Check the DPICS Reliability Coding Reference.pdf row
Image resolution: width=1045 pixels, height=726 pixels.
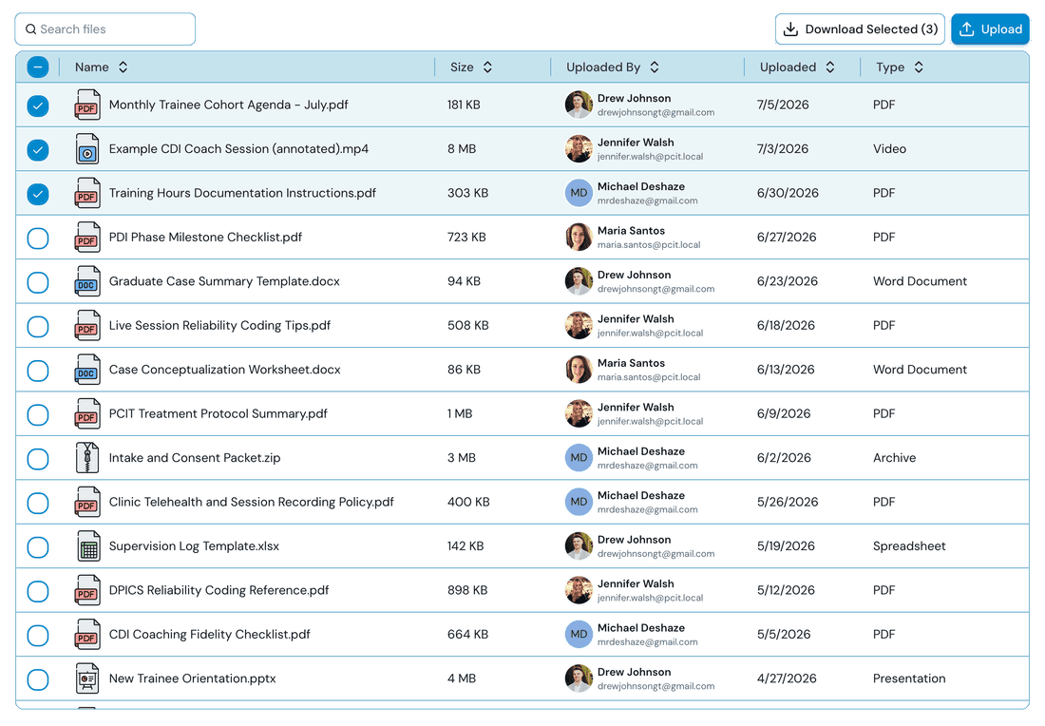[38, 591]
